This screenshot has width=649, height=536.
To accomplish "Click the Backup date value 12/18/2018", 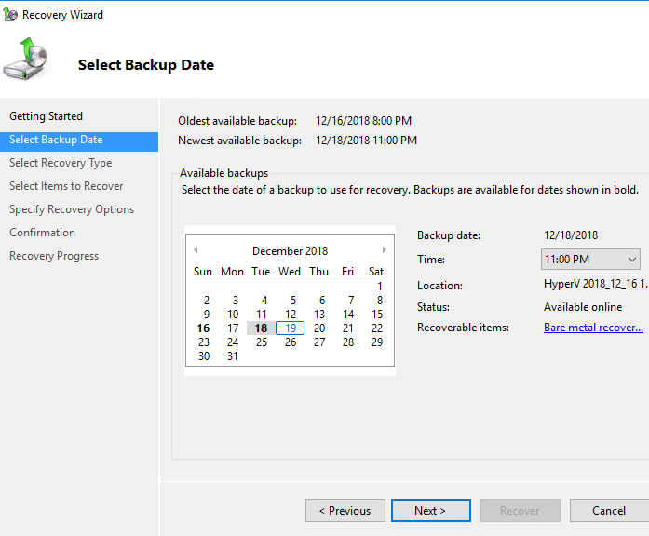I will click(571, 235).
